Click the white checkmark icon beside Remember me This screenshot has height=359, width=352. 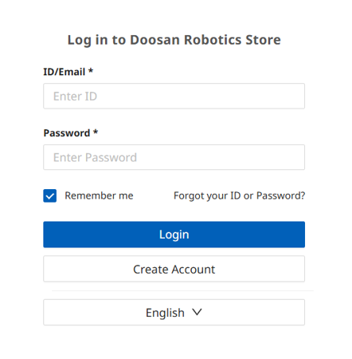[x=50, y=196]
